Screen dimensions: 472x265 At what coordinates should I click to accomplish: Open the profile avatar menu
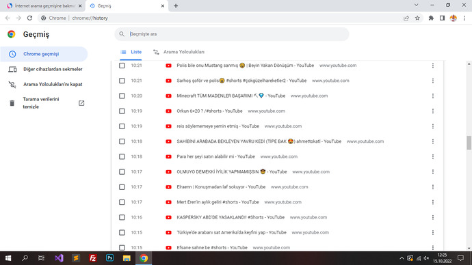[x=454, y=18]
